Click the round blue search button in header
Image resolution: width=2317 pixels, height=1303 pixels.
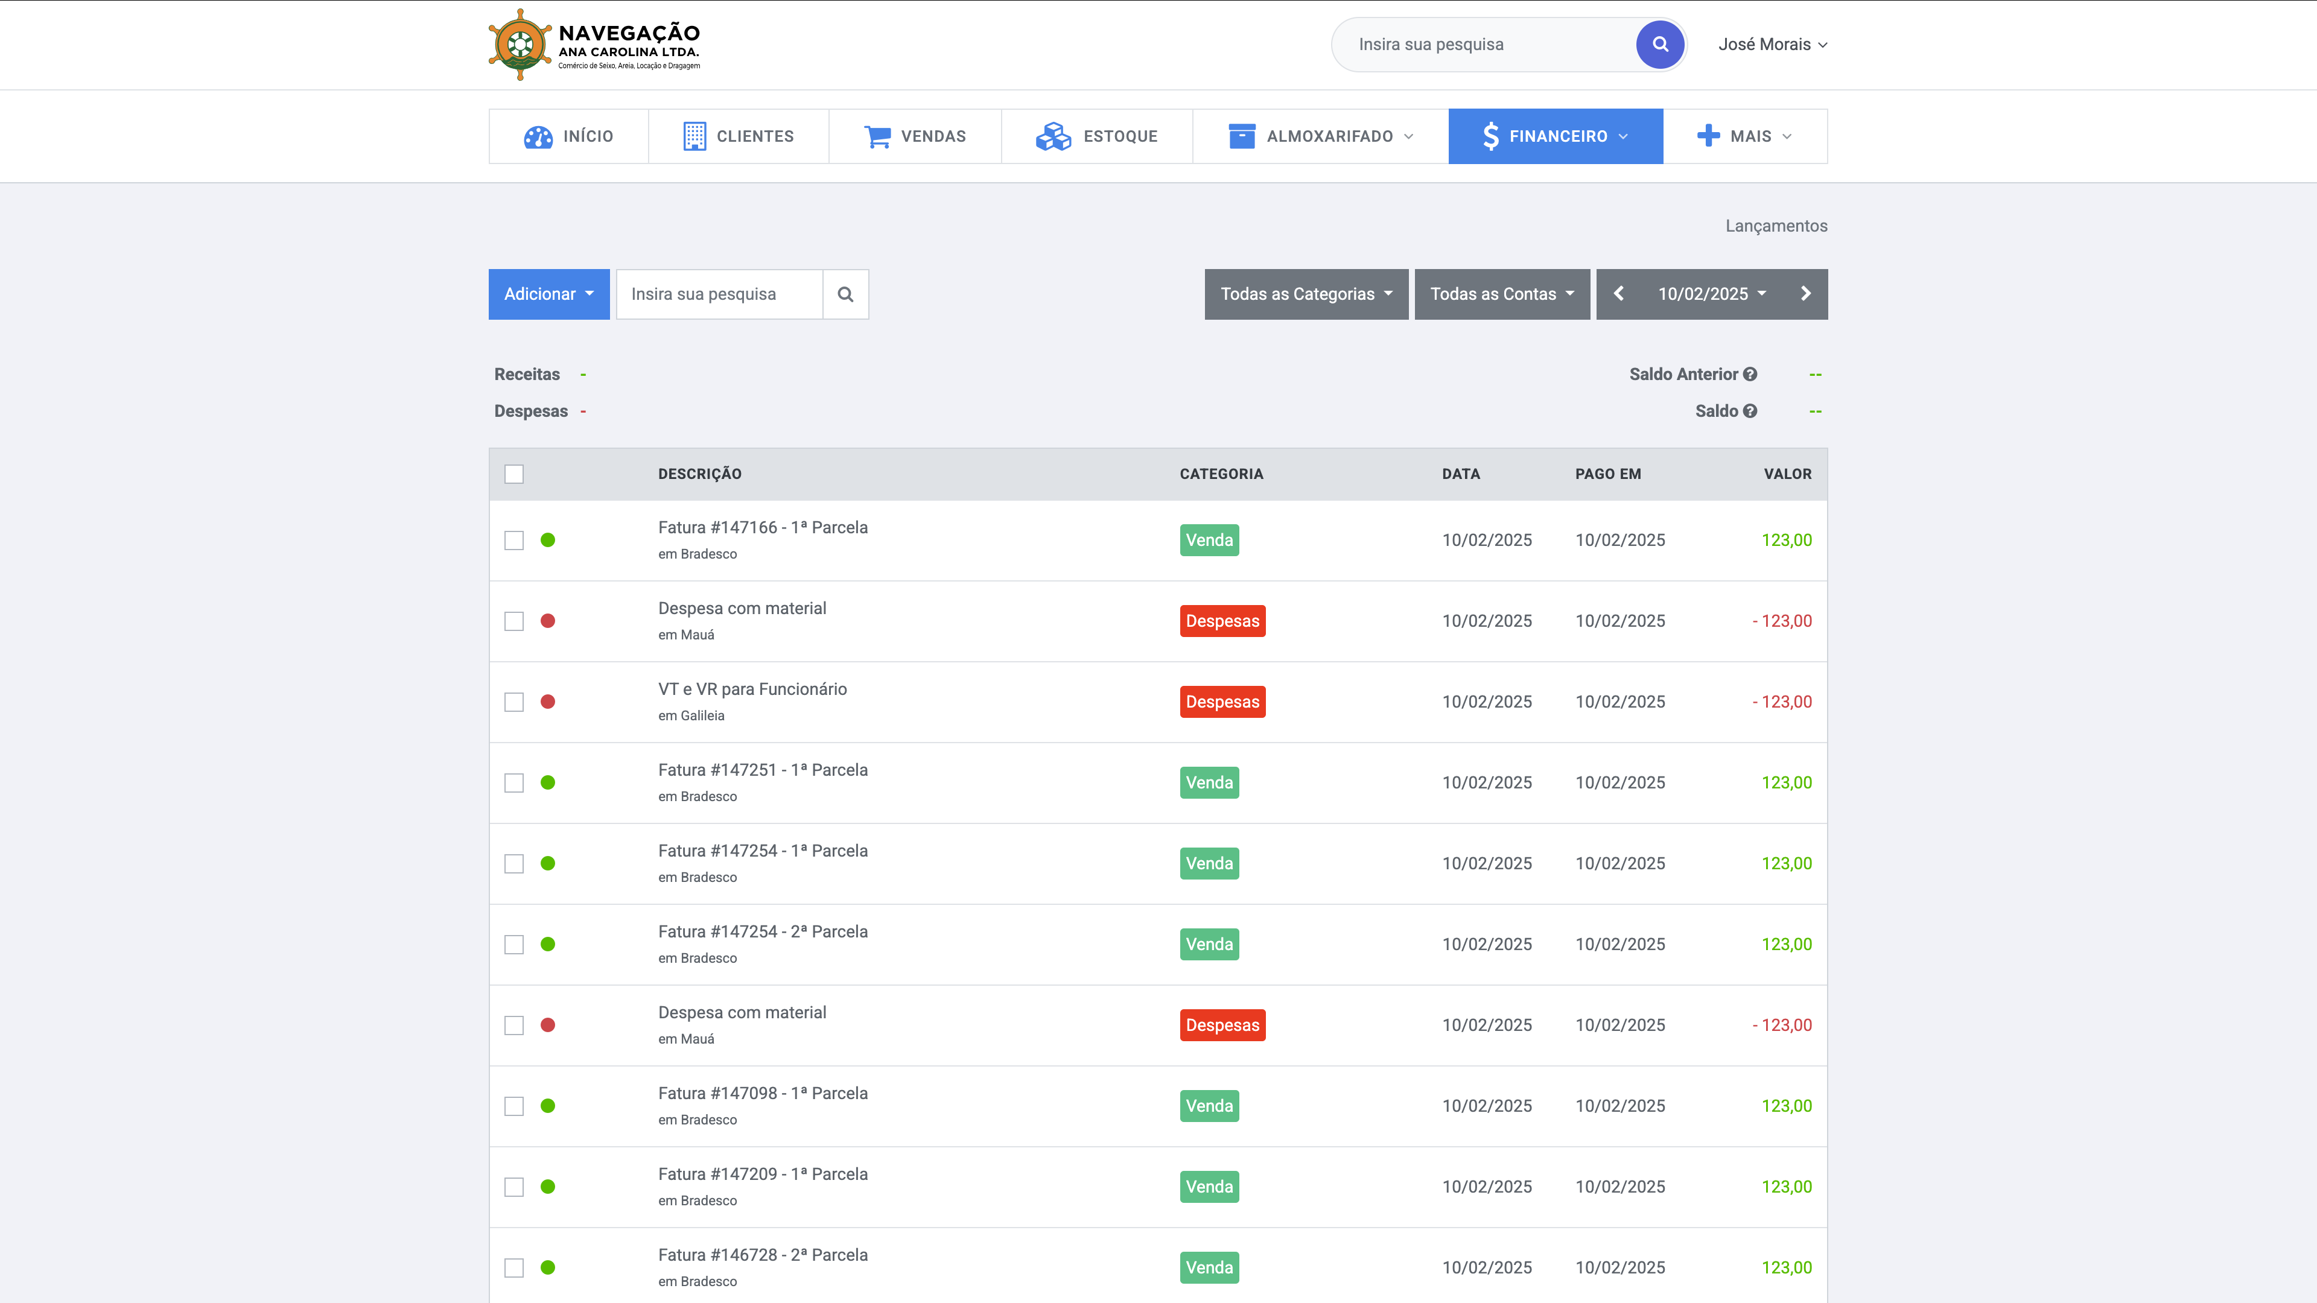[x=1659, y=44]
